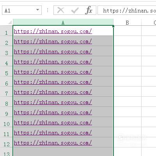Open the Name Box dropdown arrow
The width and height of the screenshot is (156, 156).
click(37, 10)
